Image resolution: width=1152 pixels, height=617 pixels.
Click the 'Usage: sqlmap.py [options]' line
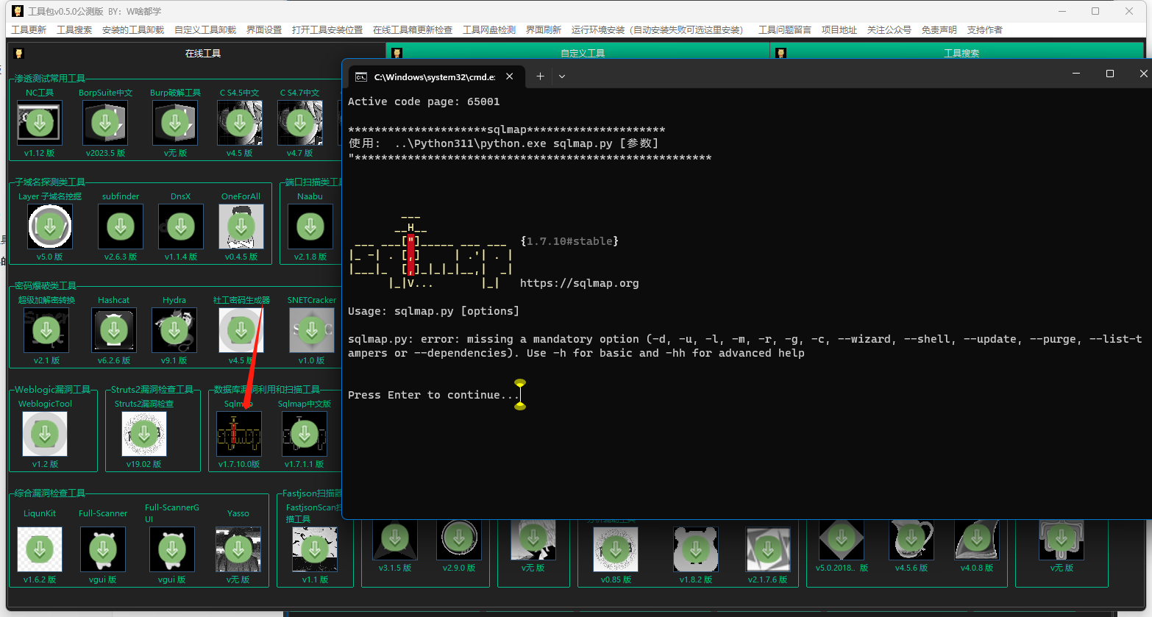[x=433, y=311]
